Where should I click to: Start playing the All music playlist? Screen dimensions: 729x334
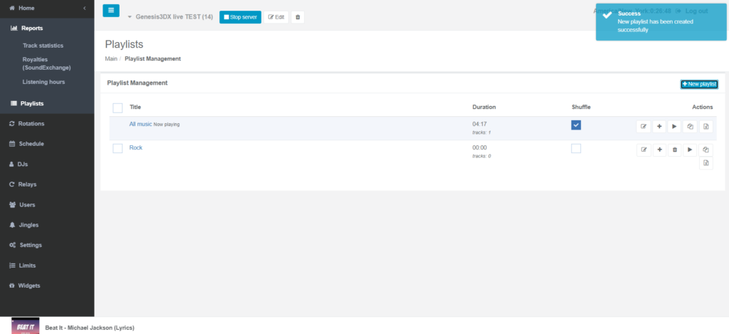click(674, 127)
